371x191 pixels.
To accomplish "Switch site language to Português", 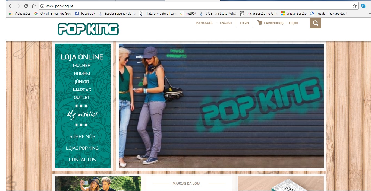I will coord(204,23).
